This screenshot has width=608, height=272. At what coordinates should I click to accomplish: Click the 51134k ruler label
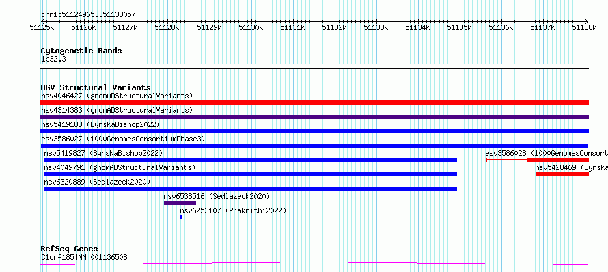tap(417, 27)
